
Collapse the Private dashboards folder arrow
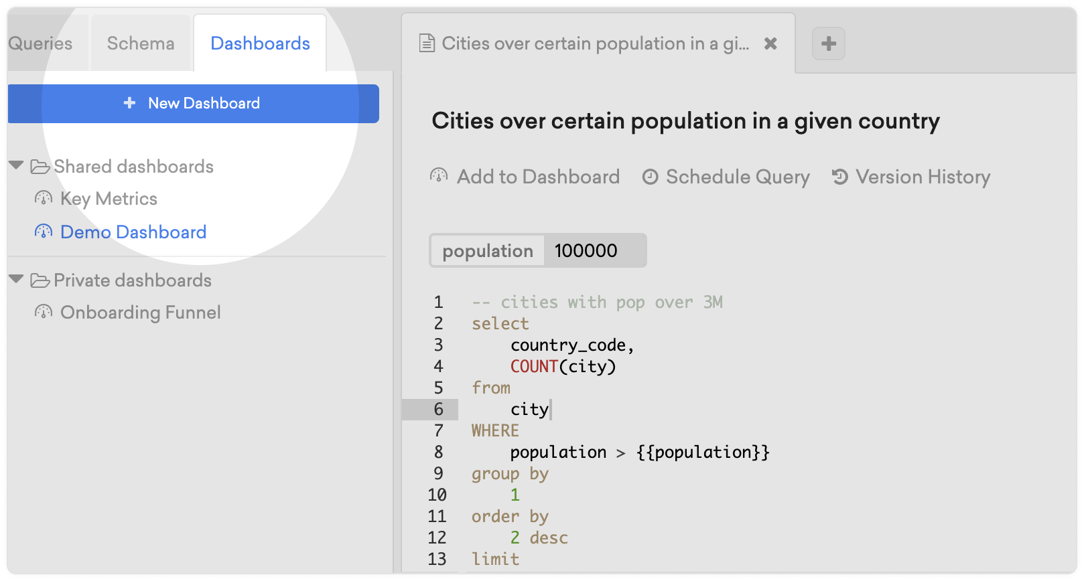pyautogui.click(x=17, y=279)
